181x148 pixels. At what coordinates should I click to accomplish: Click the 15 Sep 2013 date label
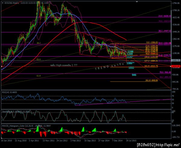90,141
